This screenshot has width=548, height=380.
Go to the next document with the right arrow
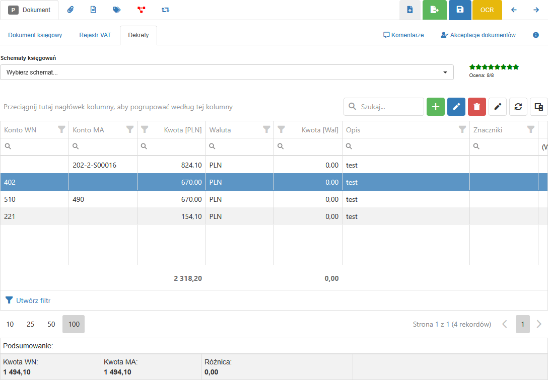(536, 10)
